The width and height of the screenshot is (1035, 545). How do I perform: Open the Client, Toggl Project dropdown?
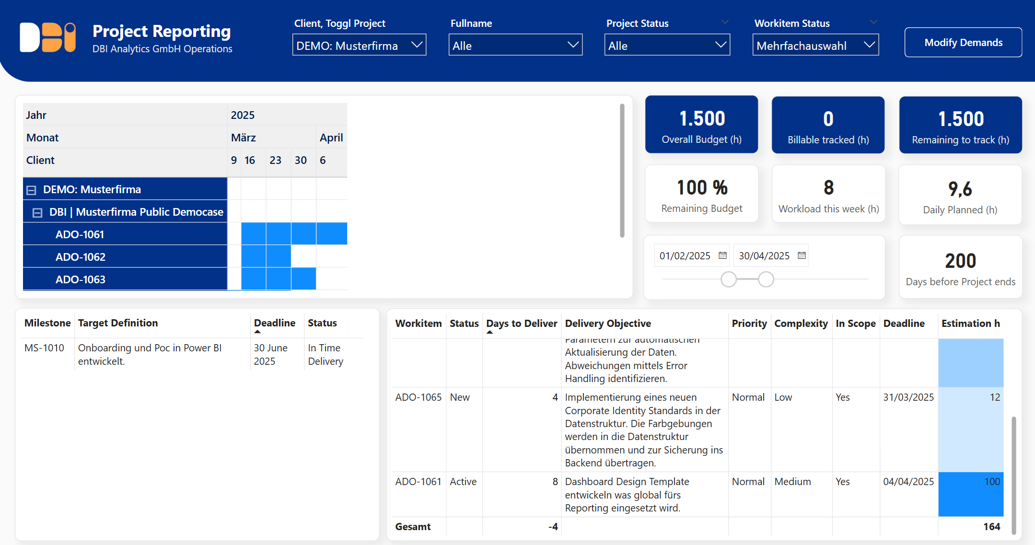point(359,45)
